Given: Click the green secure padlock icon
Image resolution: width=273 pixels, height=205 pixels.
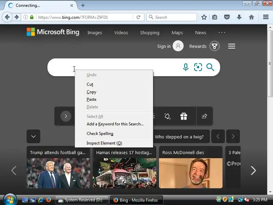Looking at the screenshot, I should [32, 17].
